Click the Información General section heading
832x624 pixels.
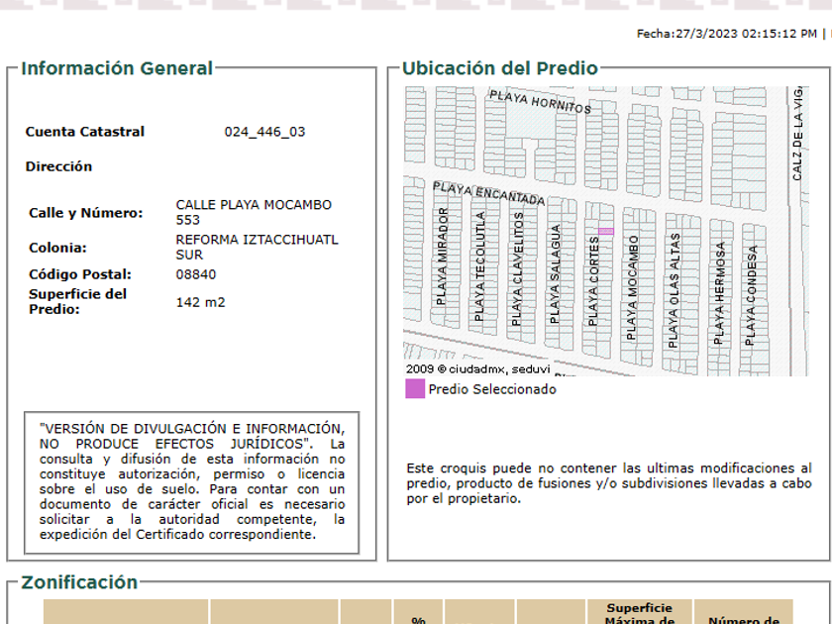pyautogui.click(x=117, y=68)
